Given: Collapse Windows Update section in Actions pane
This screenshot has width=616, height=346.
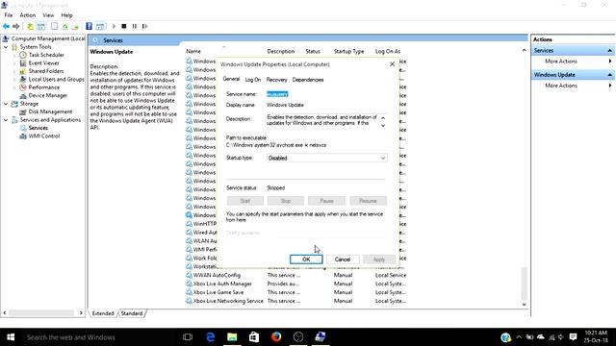Looking at the screenshot, I should (609, 75).
